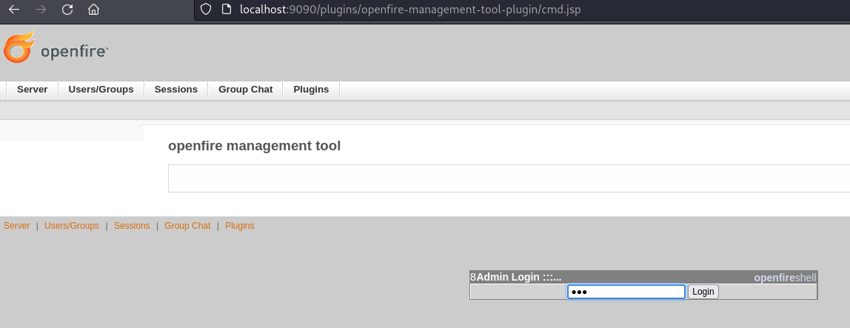Go back with browser back arrow
Viewport: 850px width, 328px height.
pyautogui.click(x=14, y=10)
